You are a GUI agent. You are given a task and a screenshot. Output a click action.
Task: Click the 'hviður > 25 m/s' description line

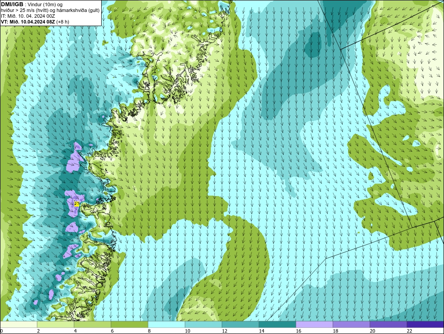click(x=50, y=11)
